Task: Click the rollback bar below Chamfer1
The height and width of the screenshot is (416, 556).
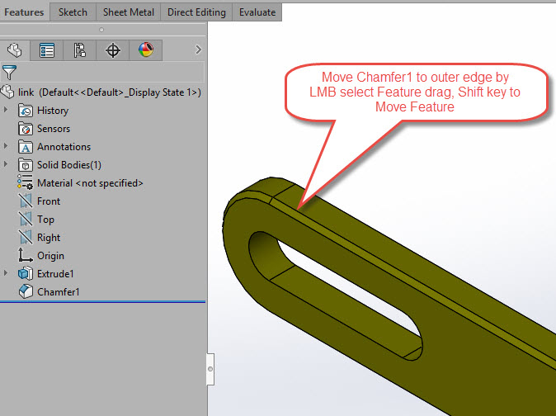Action: coord(103,302)
